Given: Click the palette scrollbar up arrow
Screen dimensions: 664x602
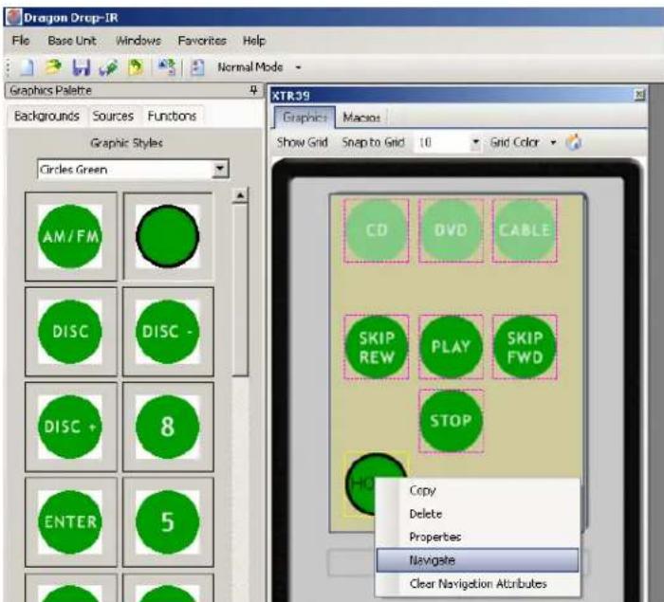Looking at the screenshot, I should tap(240, 195).
